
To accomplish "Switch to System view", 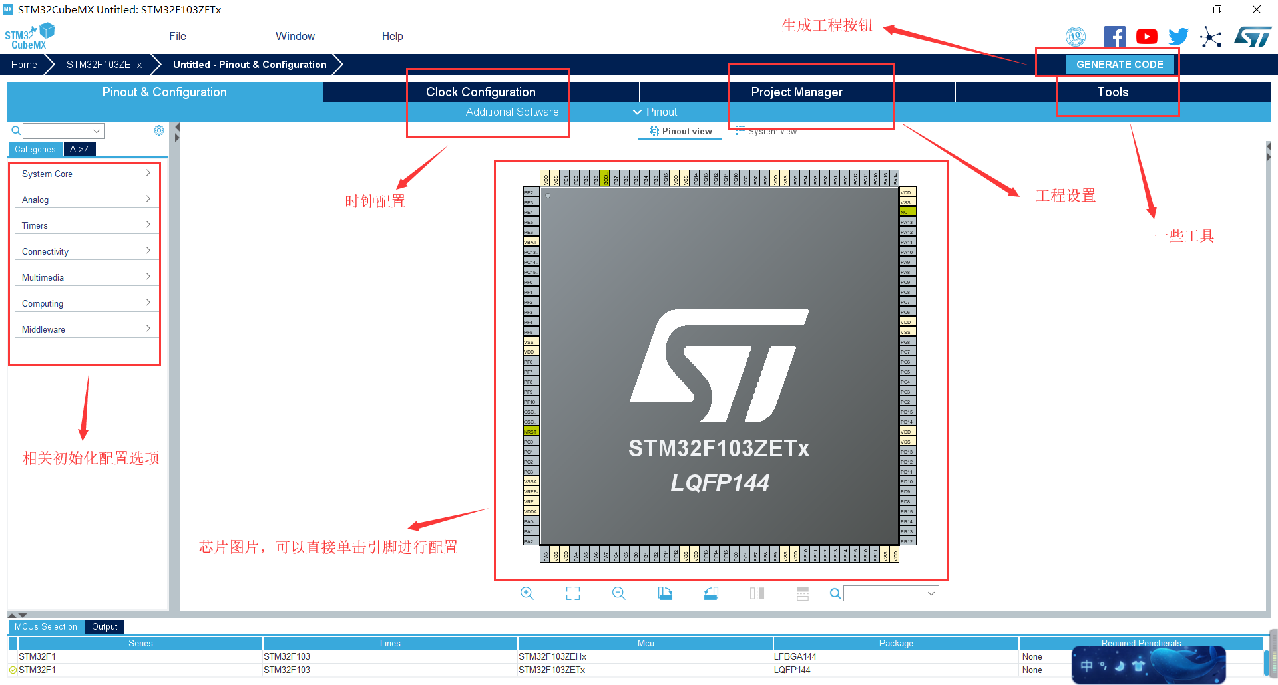I will [x=765, y=131].
